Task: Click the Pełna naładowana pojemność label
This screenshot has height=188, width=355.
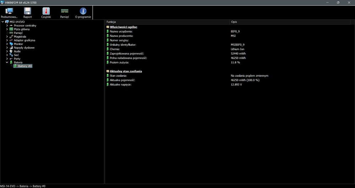Action: [129, 58]
